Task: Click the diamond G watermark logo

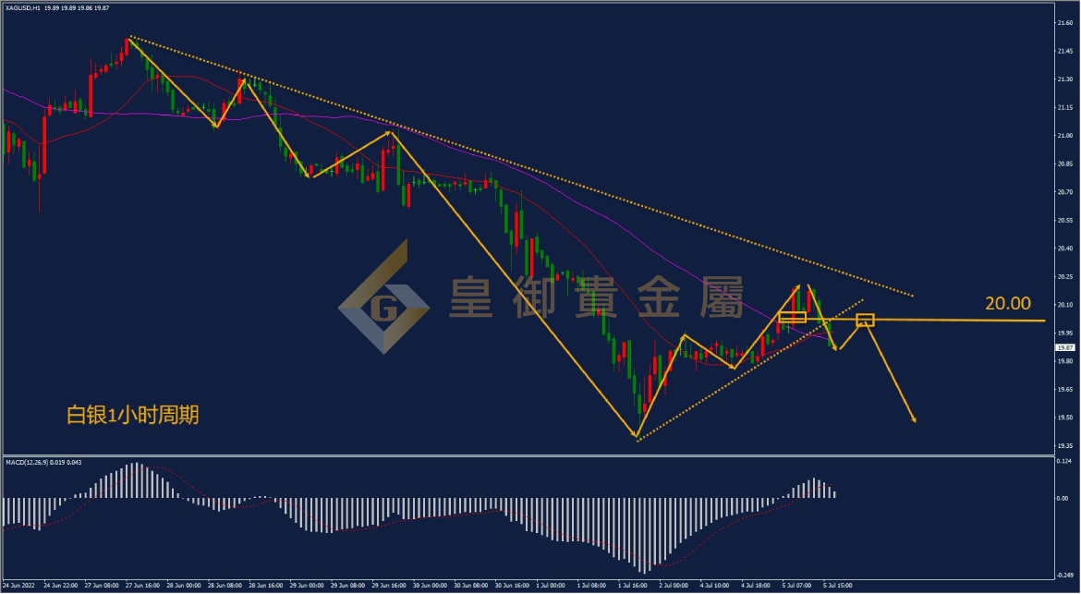Action: pyautogui.click(x=383, y=297)
